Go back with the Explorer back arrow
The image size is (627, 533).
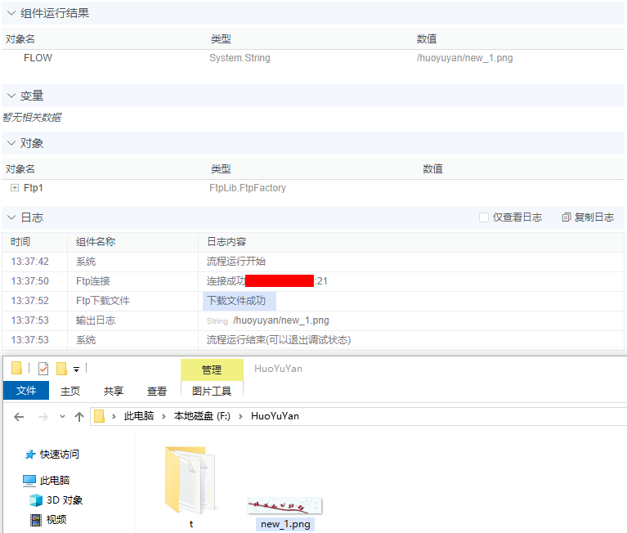[x=19, y=417]
